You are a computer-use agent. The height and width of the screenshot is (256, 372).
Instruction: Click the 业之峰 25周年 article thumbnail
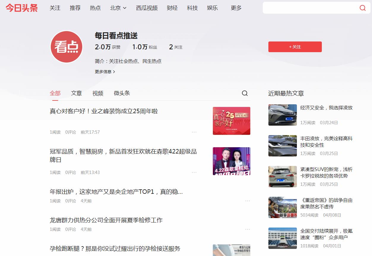pos(232,121)
